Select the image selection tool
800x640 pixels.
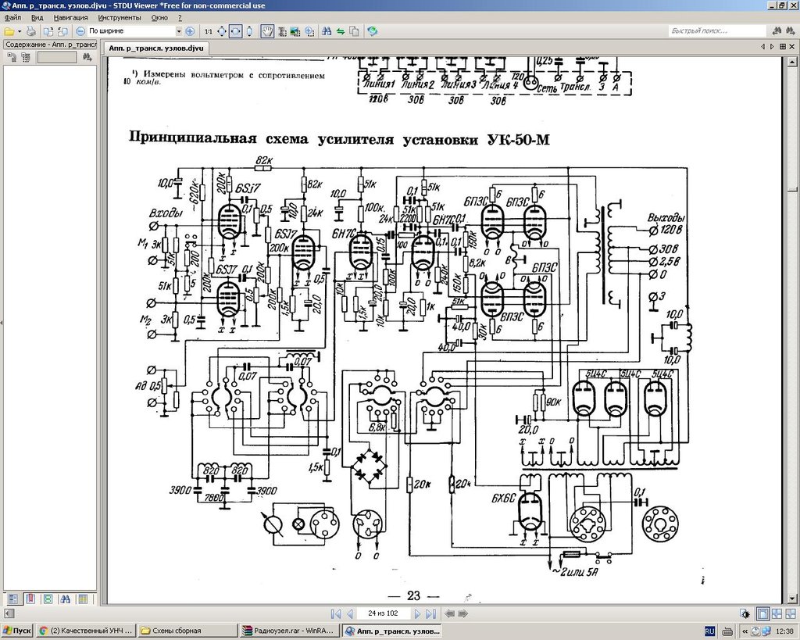point(295,31)
